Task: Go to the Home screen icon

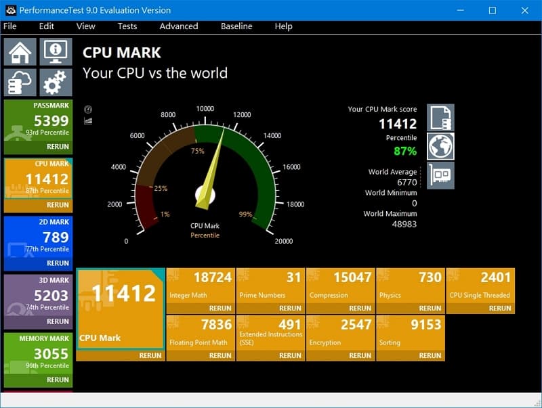Action: point(20,52)
